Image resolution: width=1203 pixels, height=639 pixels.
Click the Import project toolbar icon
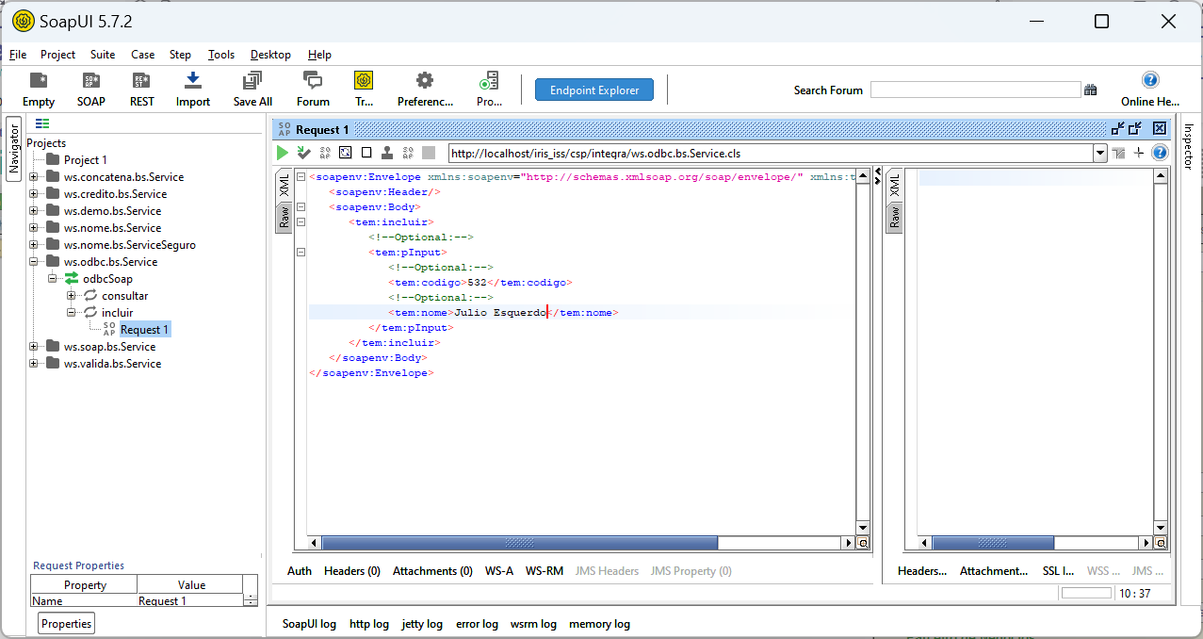tap(193, 82)
